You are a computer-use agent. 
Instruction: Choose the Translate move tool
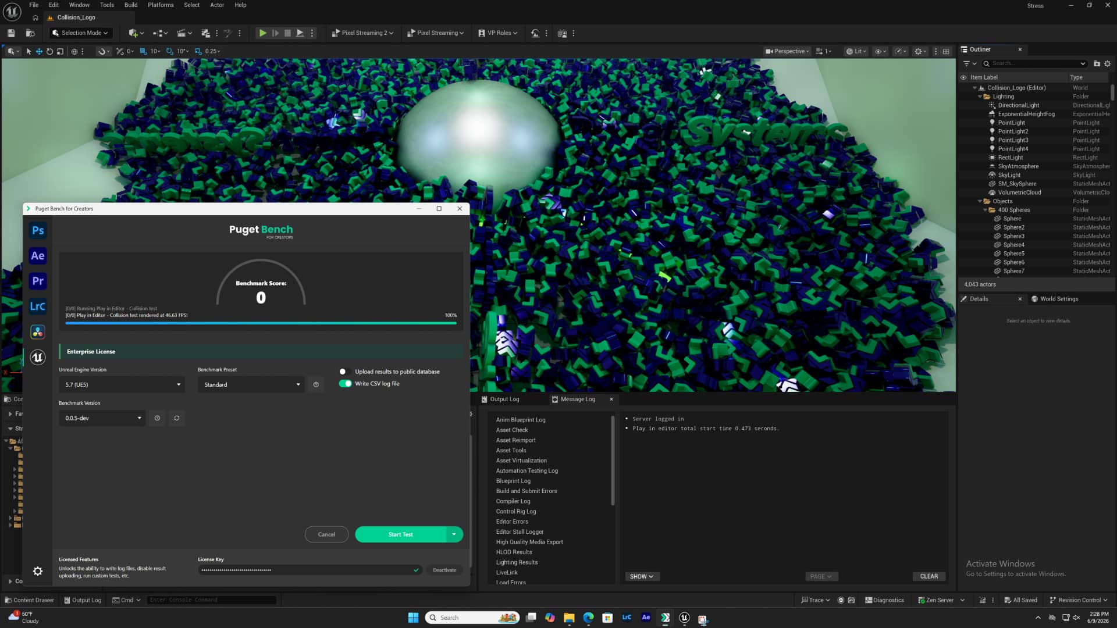[39, 51]
